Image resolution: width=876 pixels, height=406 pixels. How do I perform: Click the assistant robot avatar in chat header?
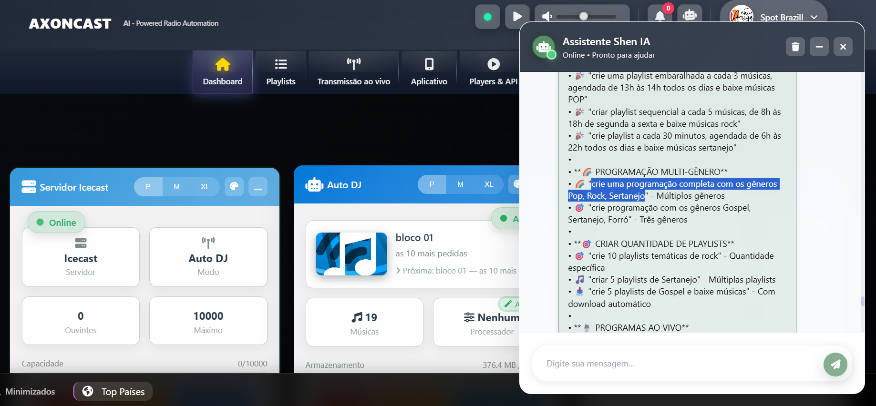click(x=544, y=47)
